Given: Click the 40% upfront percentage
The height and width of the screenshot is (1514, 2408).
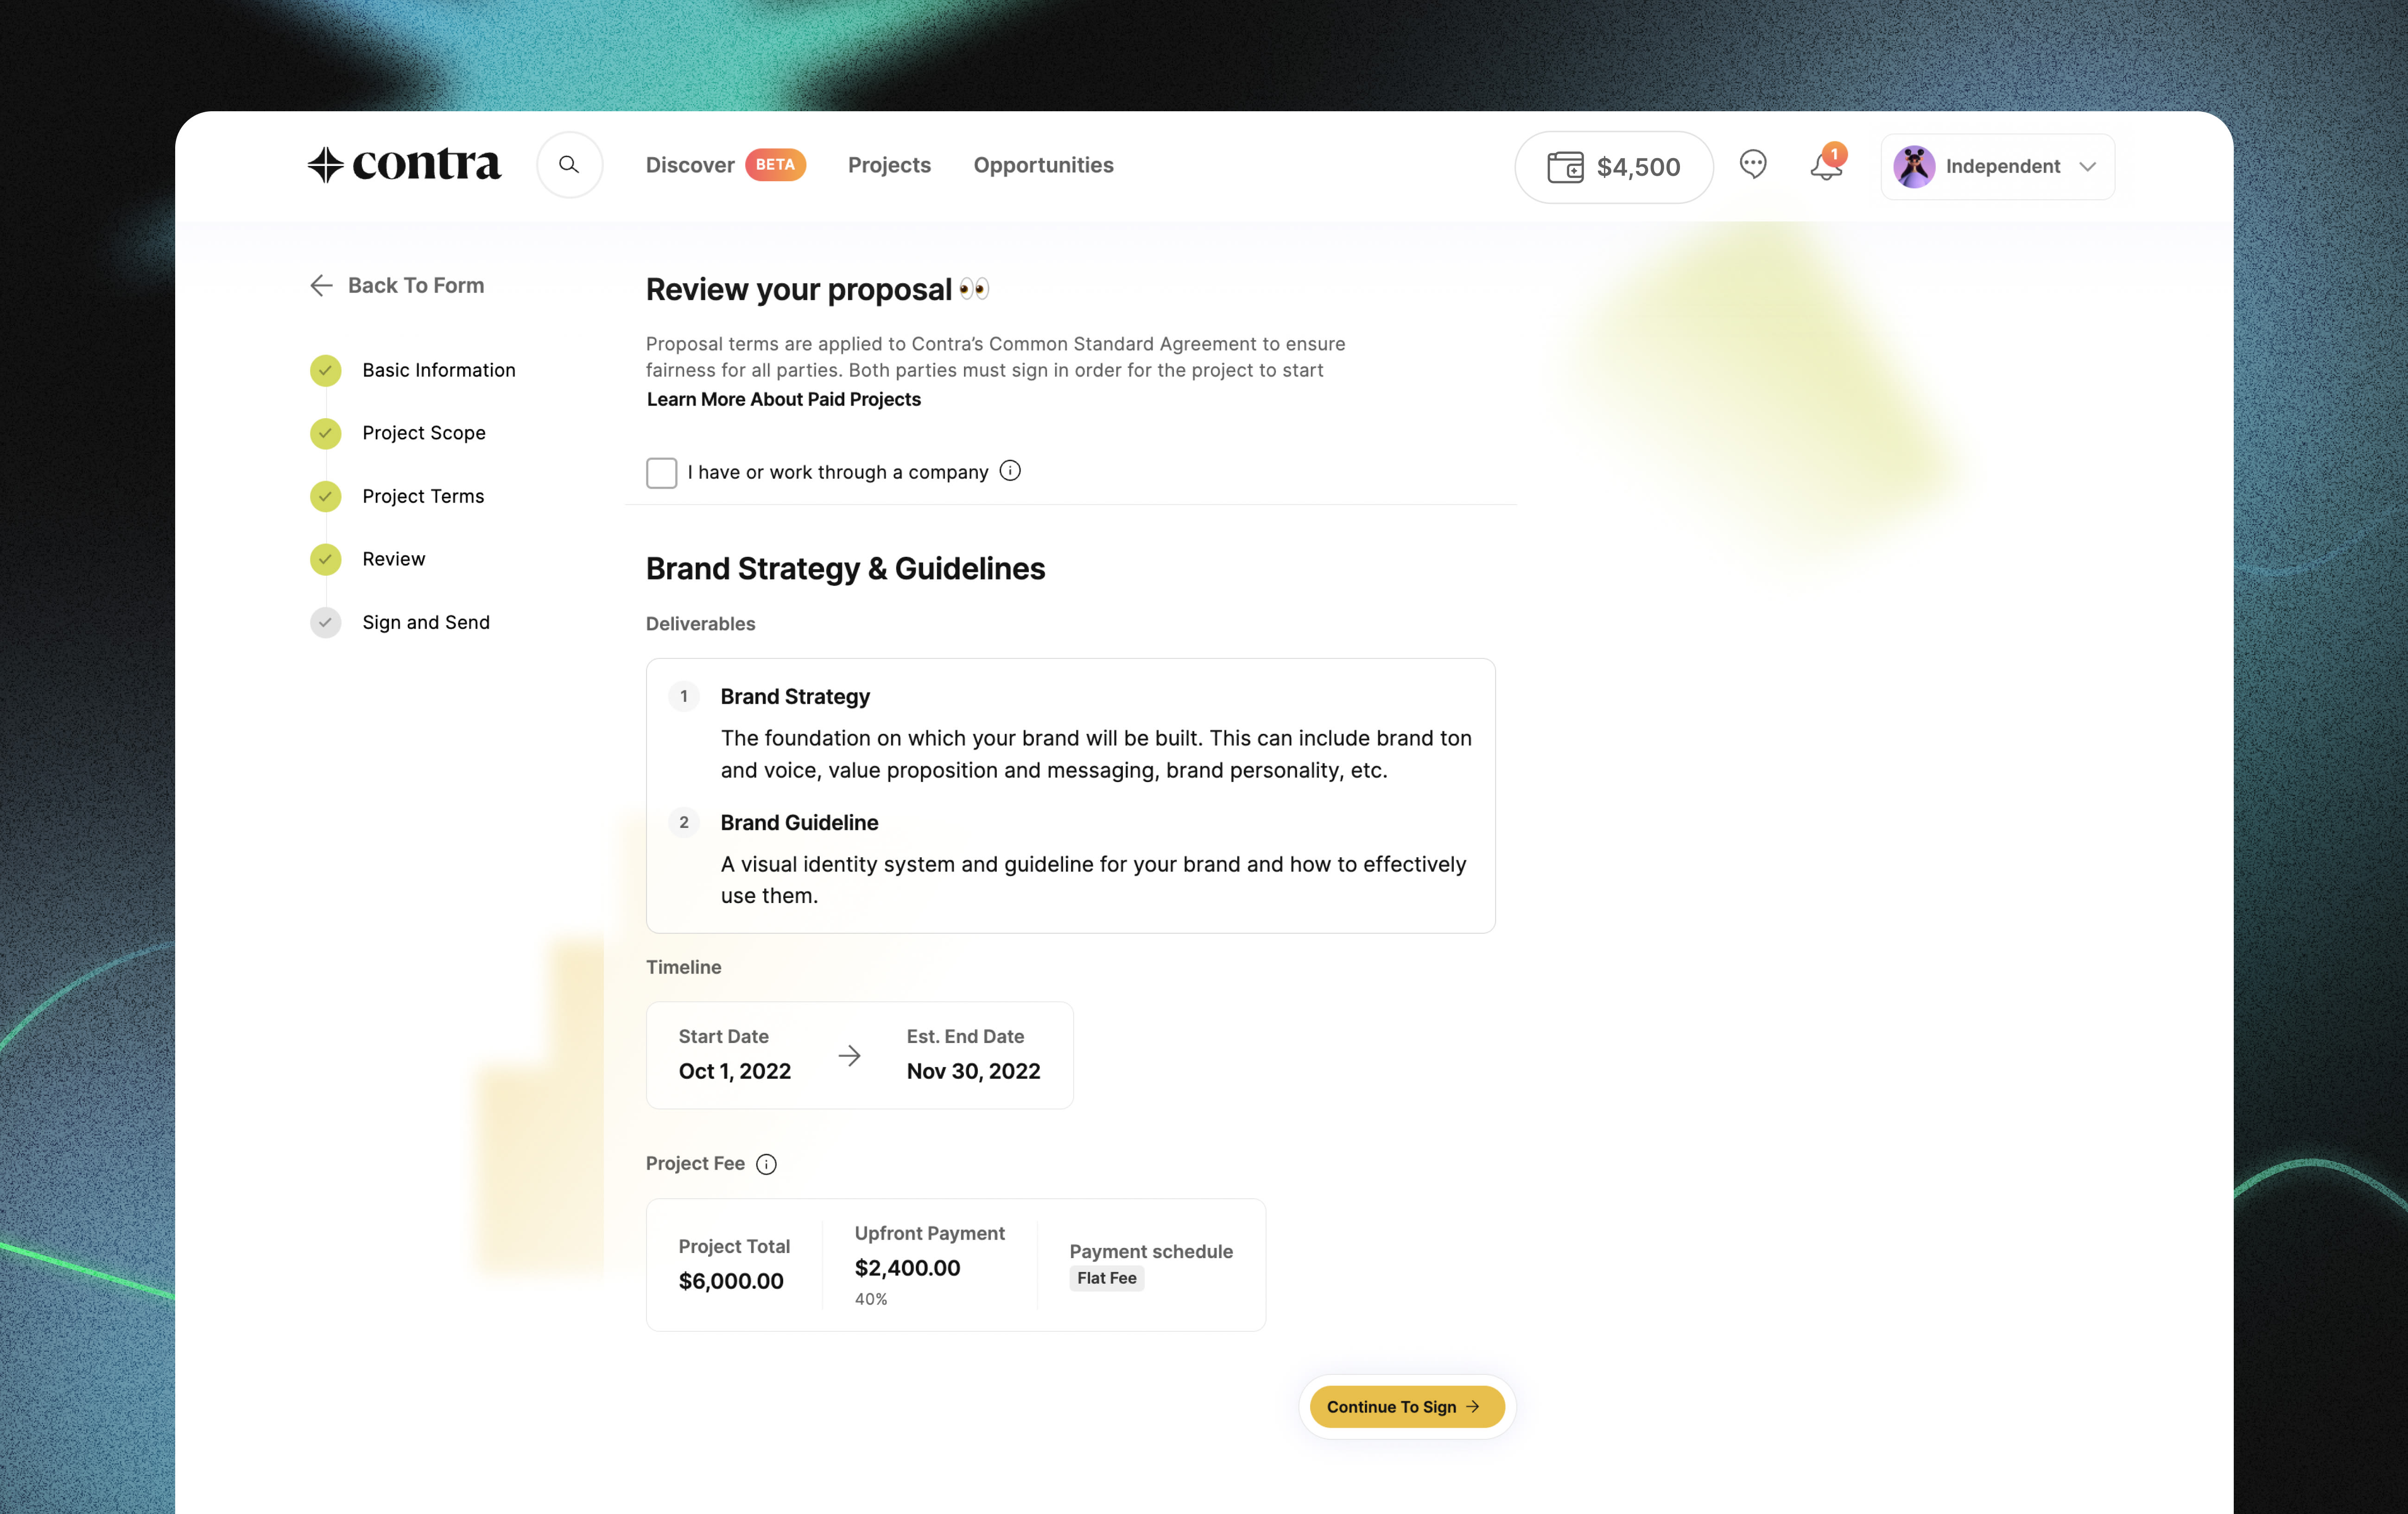Looking at the screenshot, I should click(870, 1299).
